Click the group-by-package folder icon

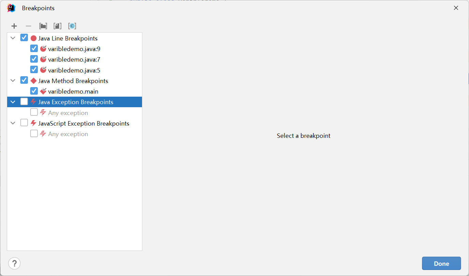[43, 26]
